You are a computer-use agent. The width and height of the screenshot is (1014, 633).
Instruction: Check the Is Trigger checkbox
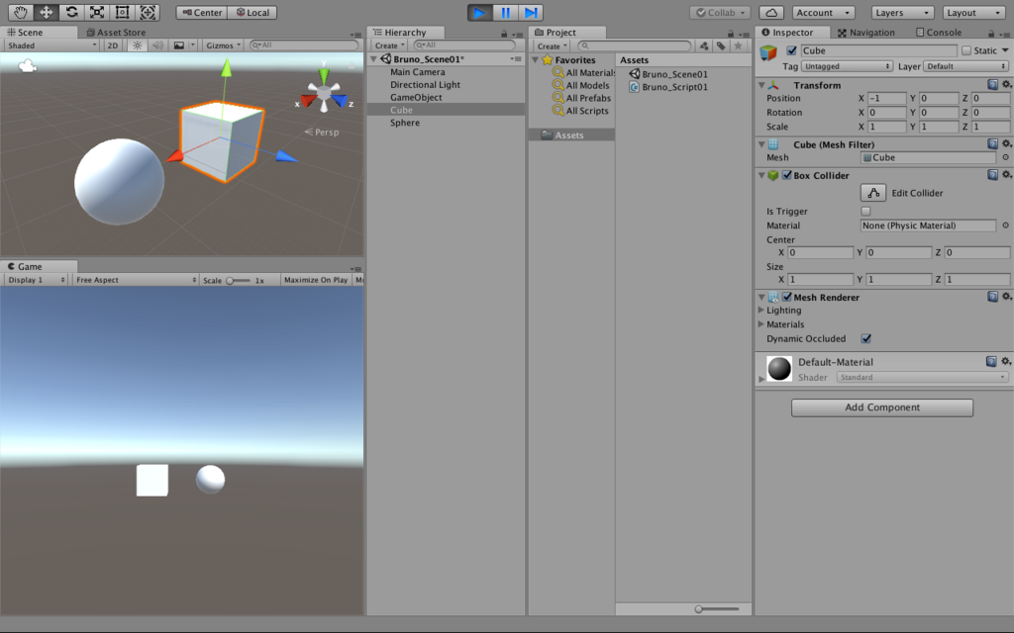pyautogui.click(x=865, y=212)
